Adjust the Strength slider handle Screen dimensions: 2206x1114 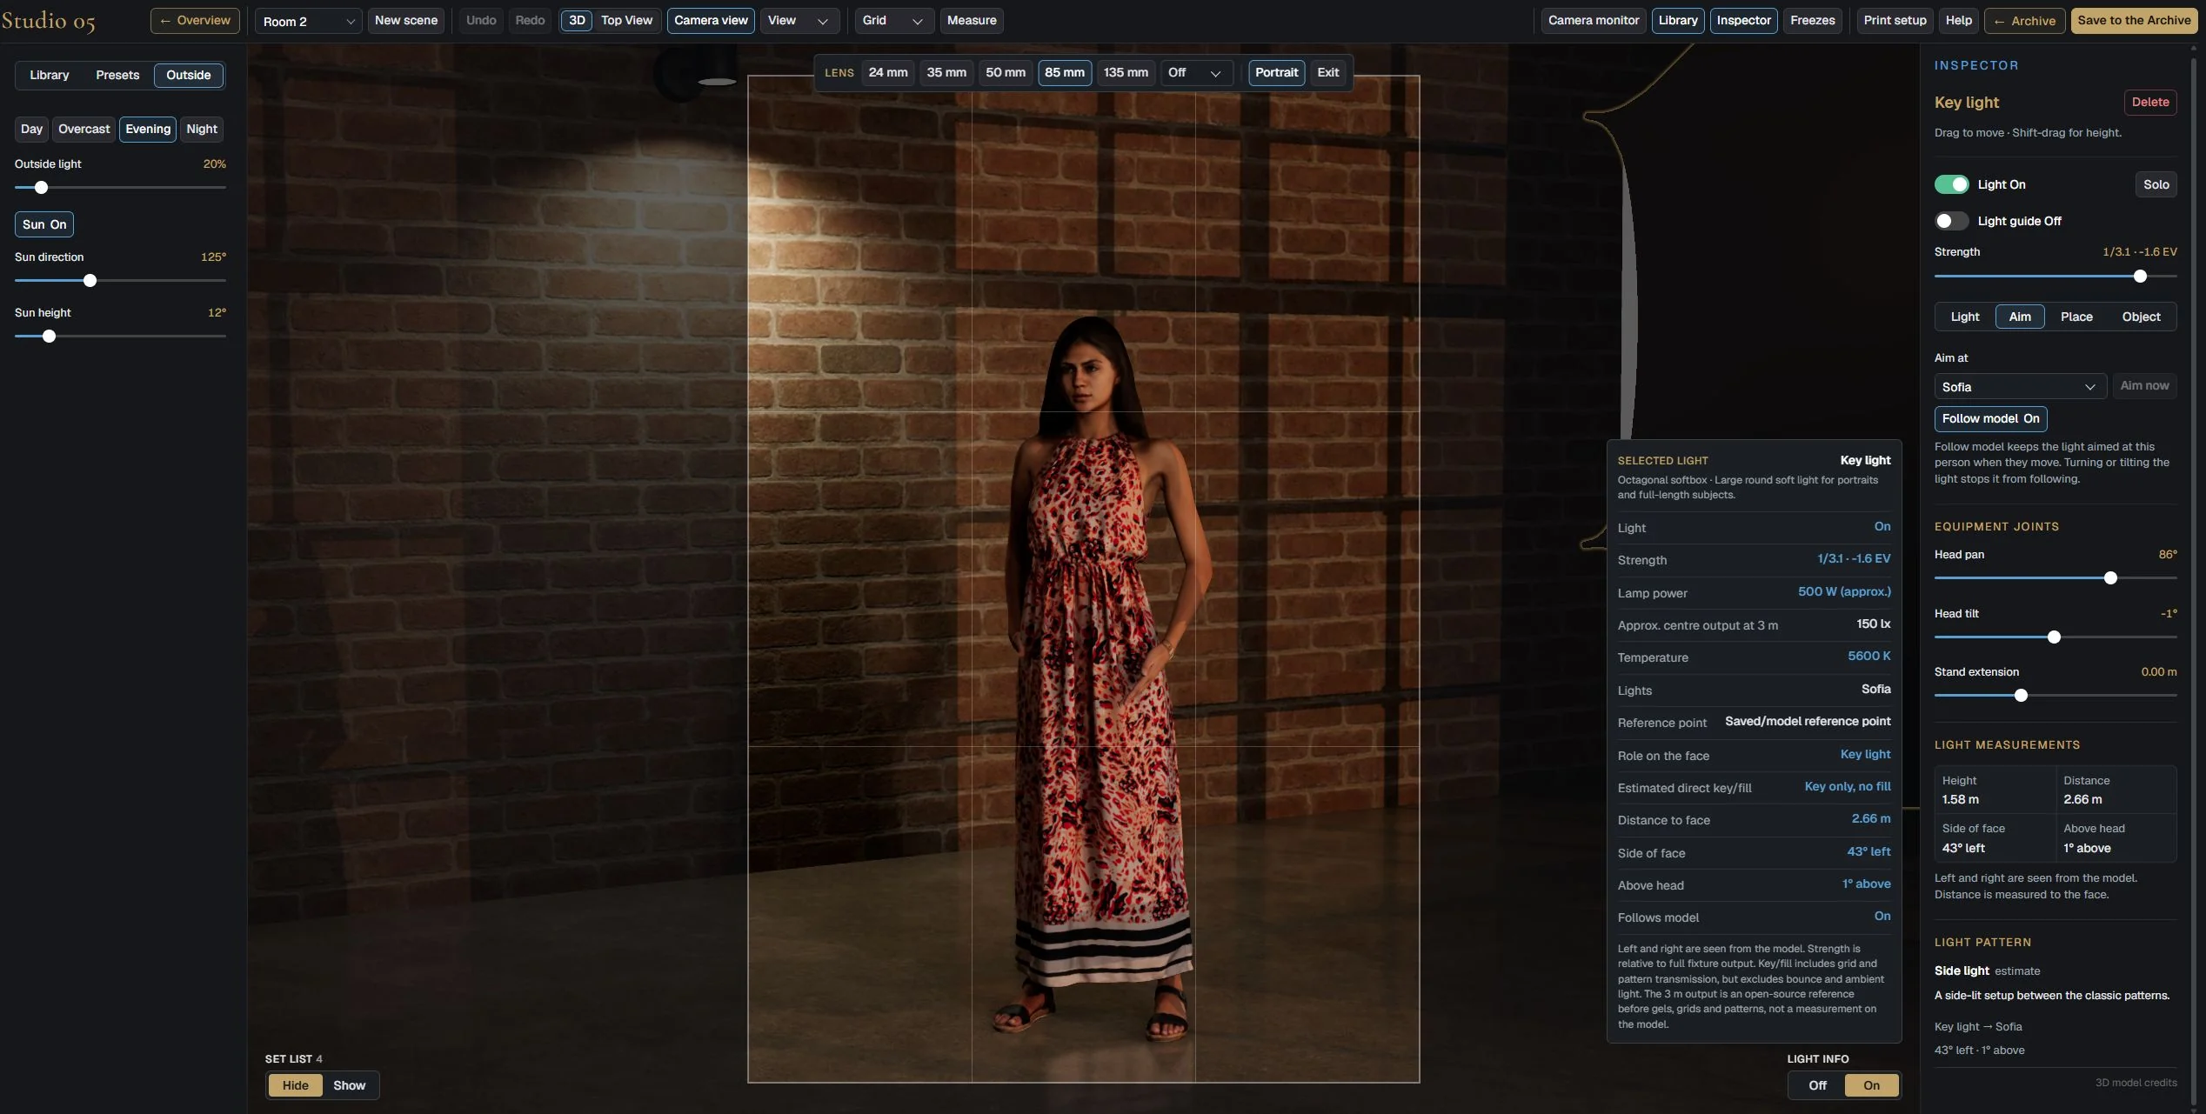pyautogui.click(x=2140, y=277)
